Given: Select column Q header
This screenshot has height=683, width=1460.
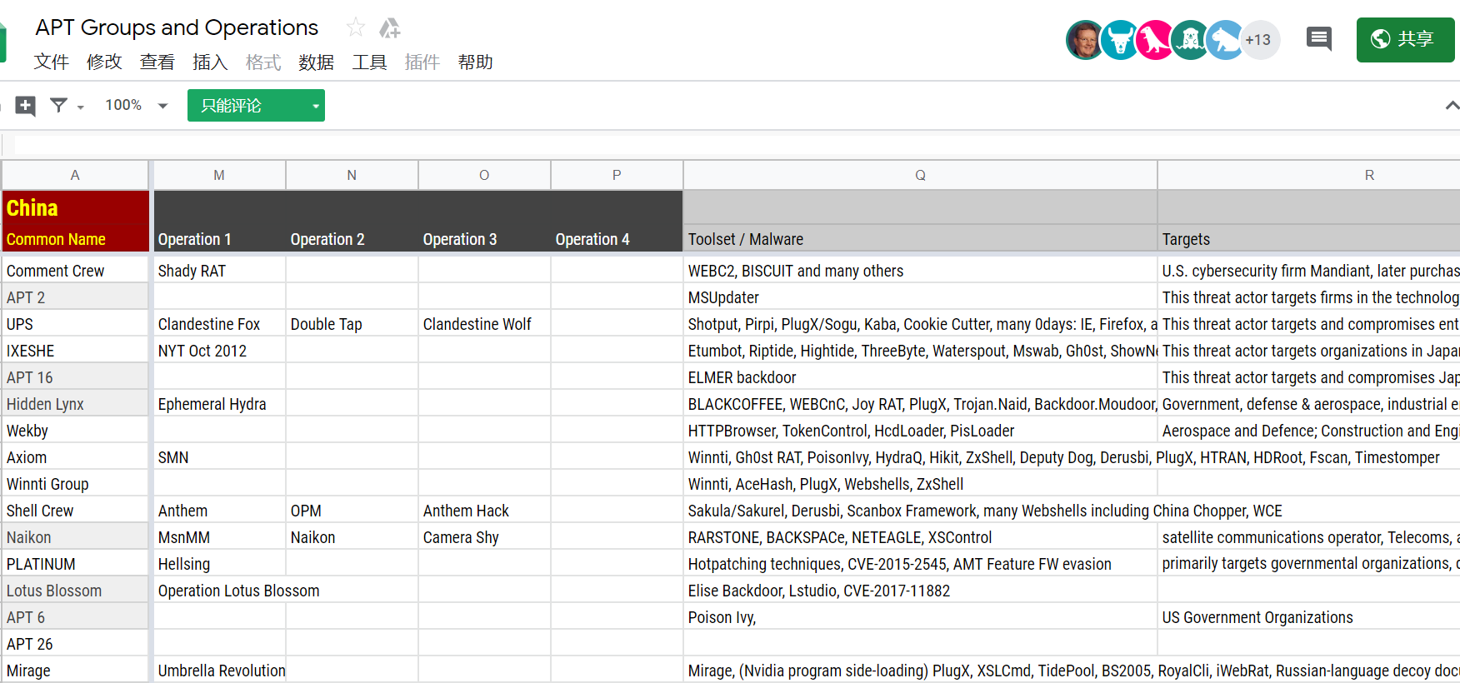Looking at the screenshot, I should 920,175.
